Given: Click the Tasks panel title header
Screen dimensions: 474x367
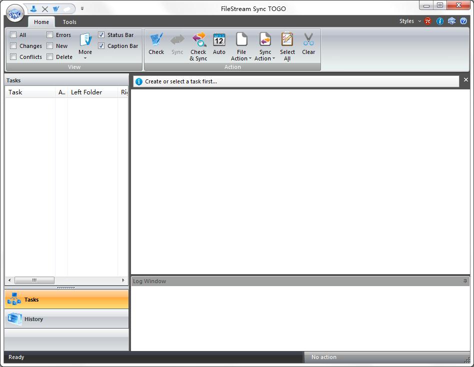Looking at the screenshot, I should pyautogui.click(x=66, y=80).
